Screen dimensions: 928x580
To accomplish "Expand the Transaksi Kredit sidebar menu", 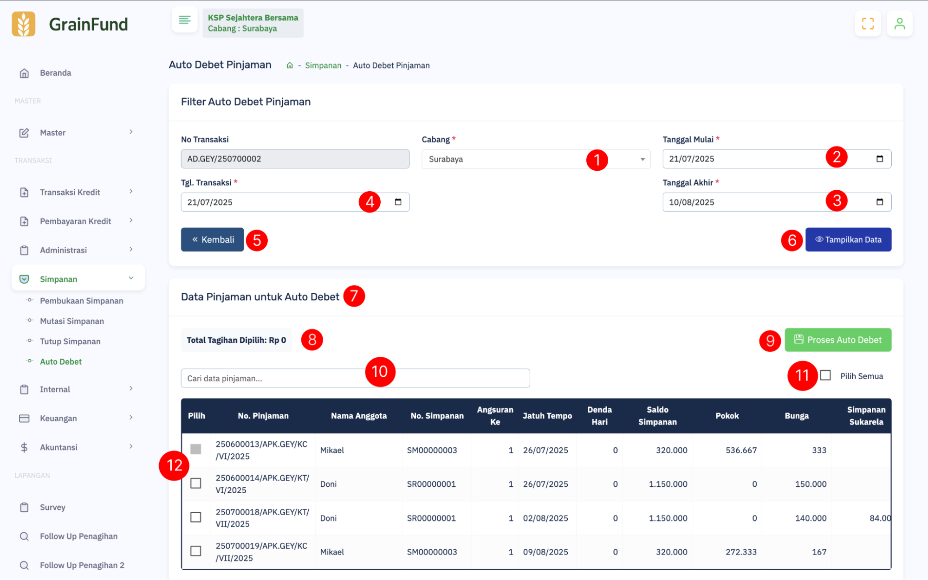I will pyautogui.click(x=77, y=192).
